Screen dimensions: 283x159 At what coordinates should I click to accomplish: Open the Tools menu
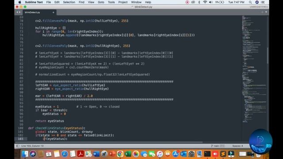(111, 2)
